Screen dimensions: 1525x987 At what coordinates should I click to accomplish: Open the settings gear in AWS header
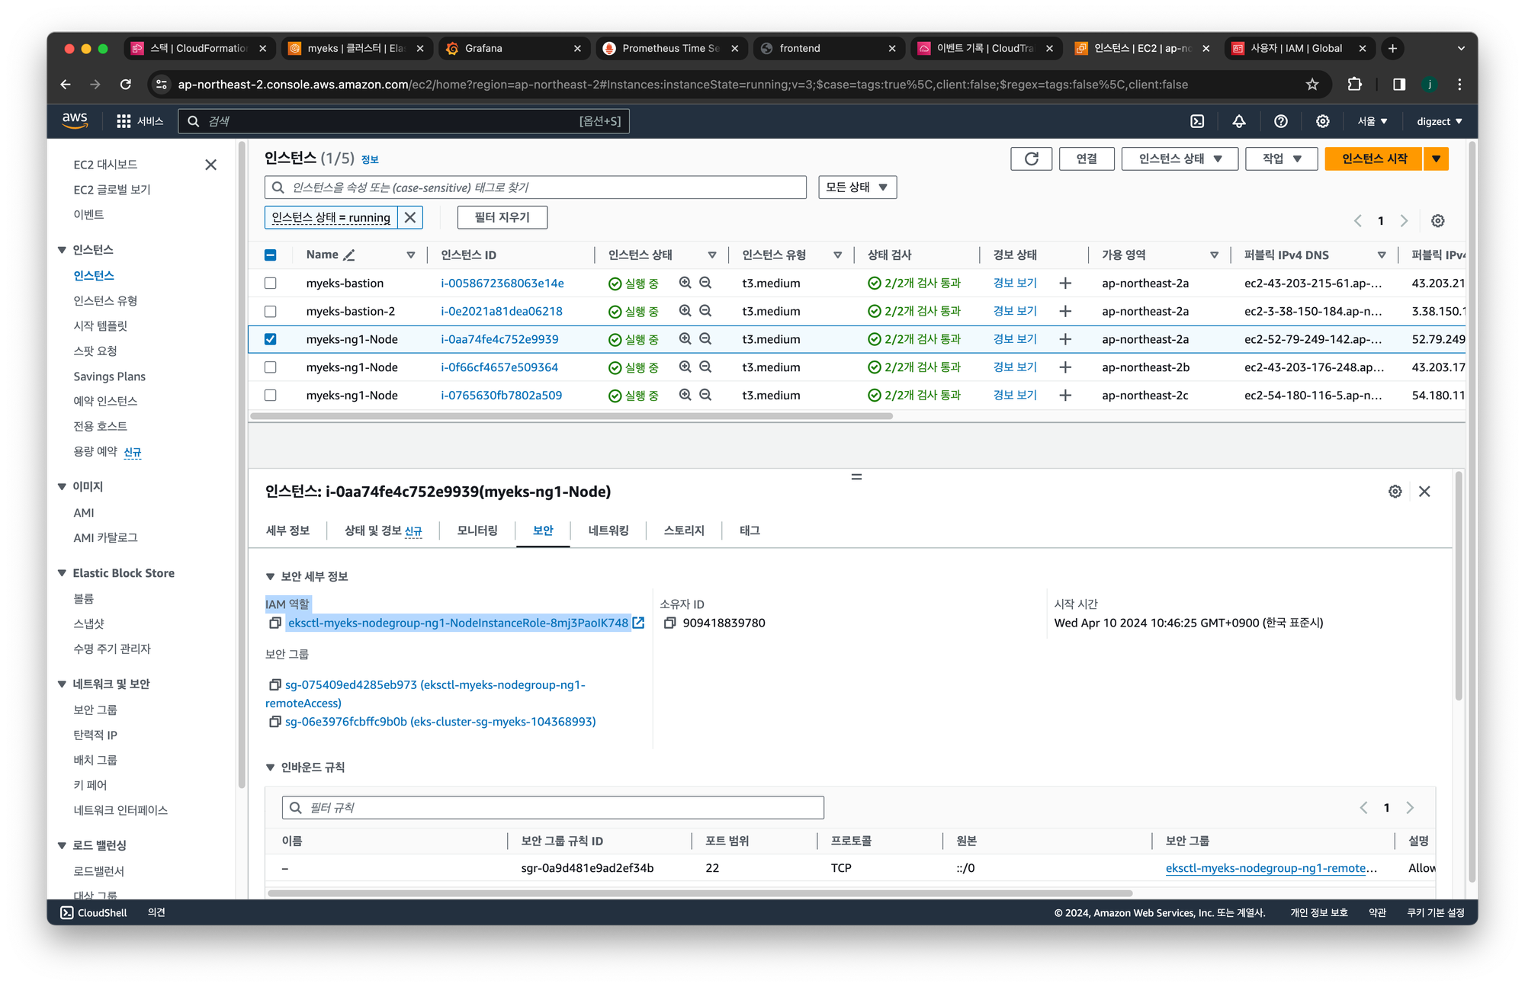(1323, 121)
